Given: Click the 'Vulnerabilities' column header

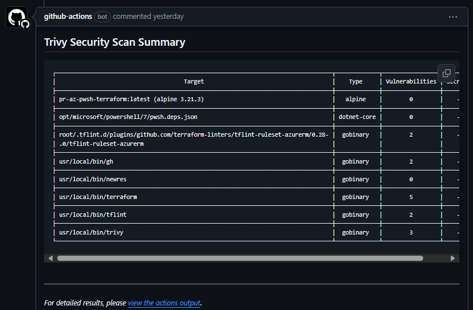Looking at the screenshot, I should [411, 81].
